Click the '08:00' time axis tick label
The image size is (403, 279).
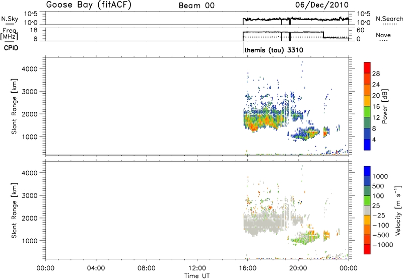(x=147, y=268)
